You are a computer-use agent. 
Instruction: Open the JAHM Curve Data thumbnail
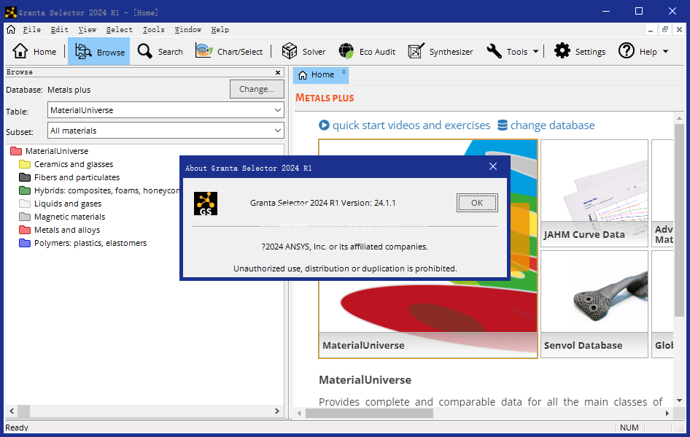[594, 193]
